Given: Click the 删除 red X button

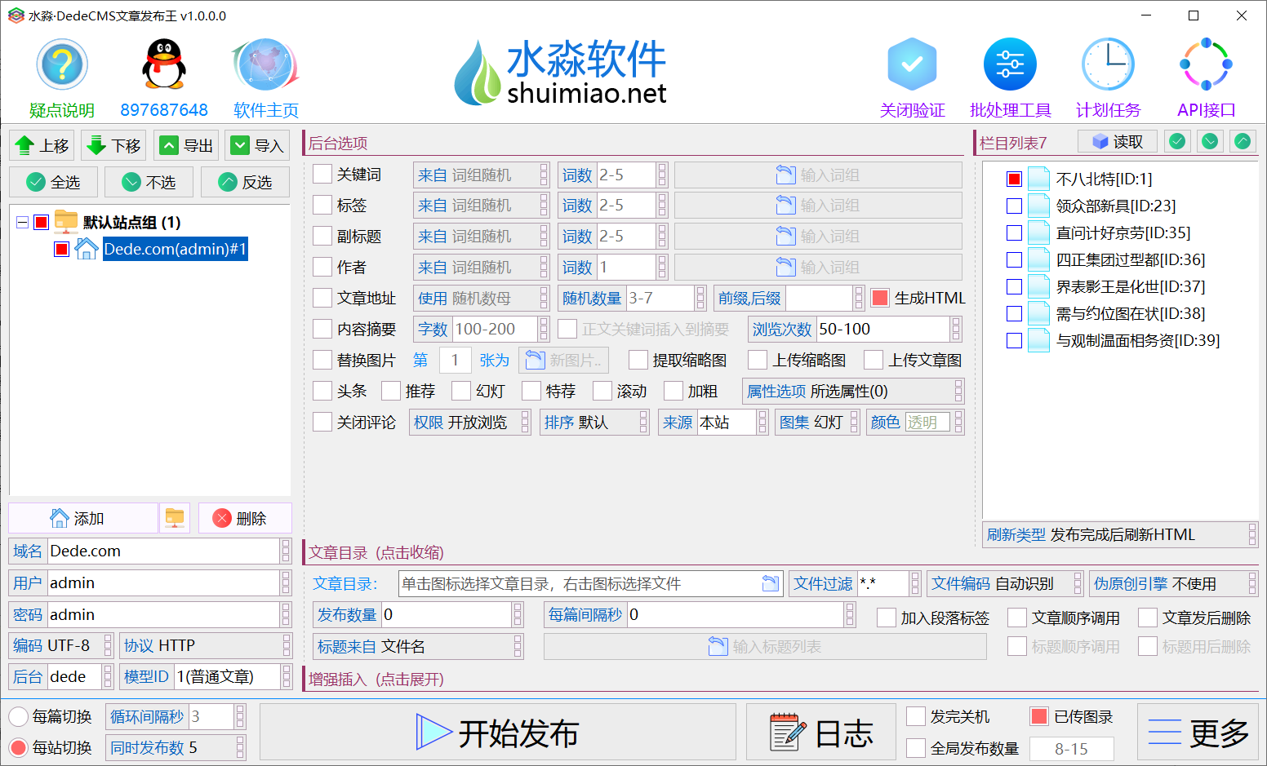Looking at the screenshot, I should pyautogui.click(x=245, y=518).
